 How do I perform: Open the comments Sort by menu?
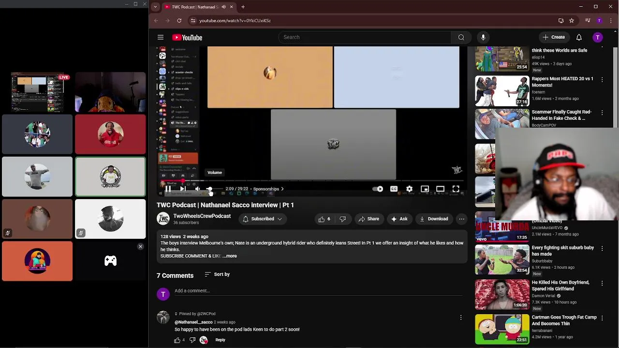(217, 275)
